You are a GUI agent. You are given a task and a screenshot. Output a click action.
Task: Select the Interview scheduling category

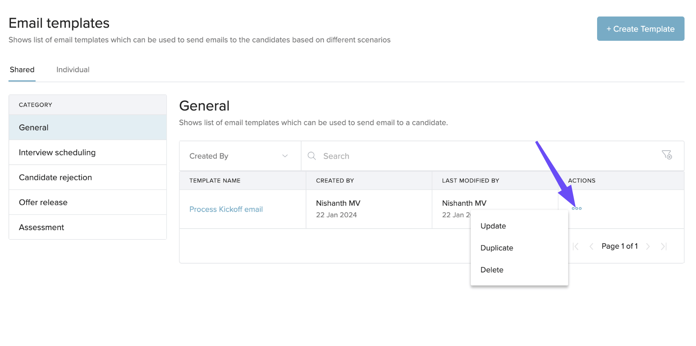point(57,153)
